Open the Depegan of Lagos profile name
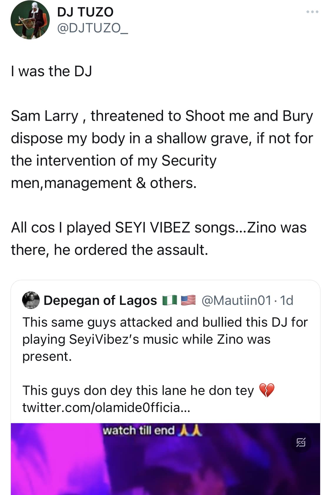The width and height of the screenshot is (331, 495). (100, 300)
